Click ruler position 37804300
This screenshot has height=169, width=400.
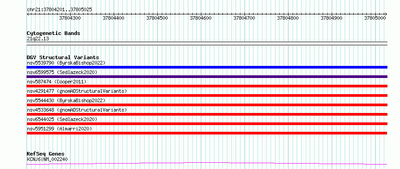pyautogui.click(x=70, y=18)
